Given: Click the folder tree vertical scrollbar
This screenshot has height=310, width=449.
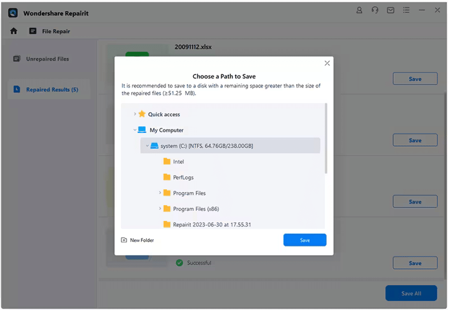Looking at the screenshot, I should click(x=326, y=138).
